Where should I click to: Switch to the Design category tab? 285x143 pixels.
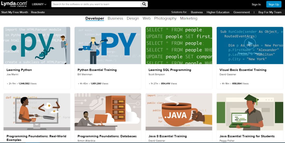click(x=133, y=18)
